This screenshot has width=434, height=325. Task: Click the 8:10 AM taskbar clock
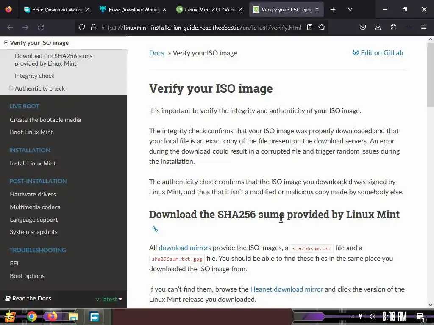point(395,317)
